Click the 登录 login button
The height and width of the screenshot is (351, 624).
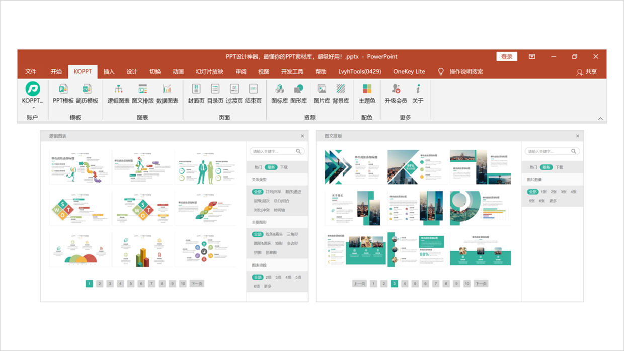point(507,57)
